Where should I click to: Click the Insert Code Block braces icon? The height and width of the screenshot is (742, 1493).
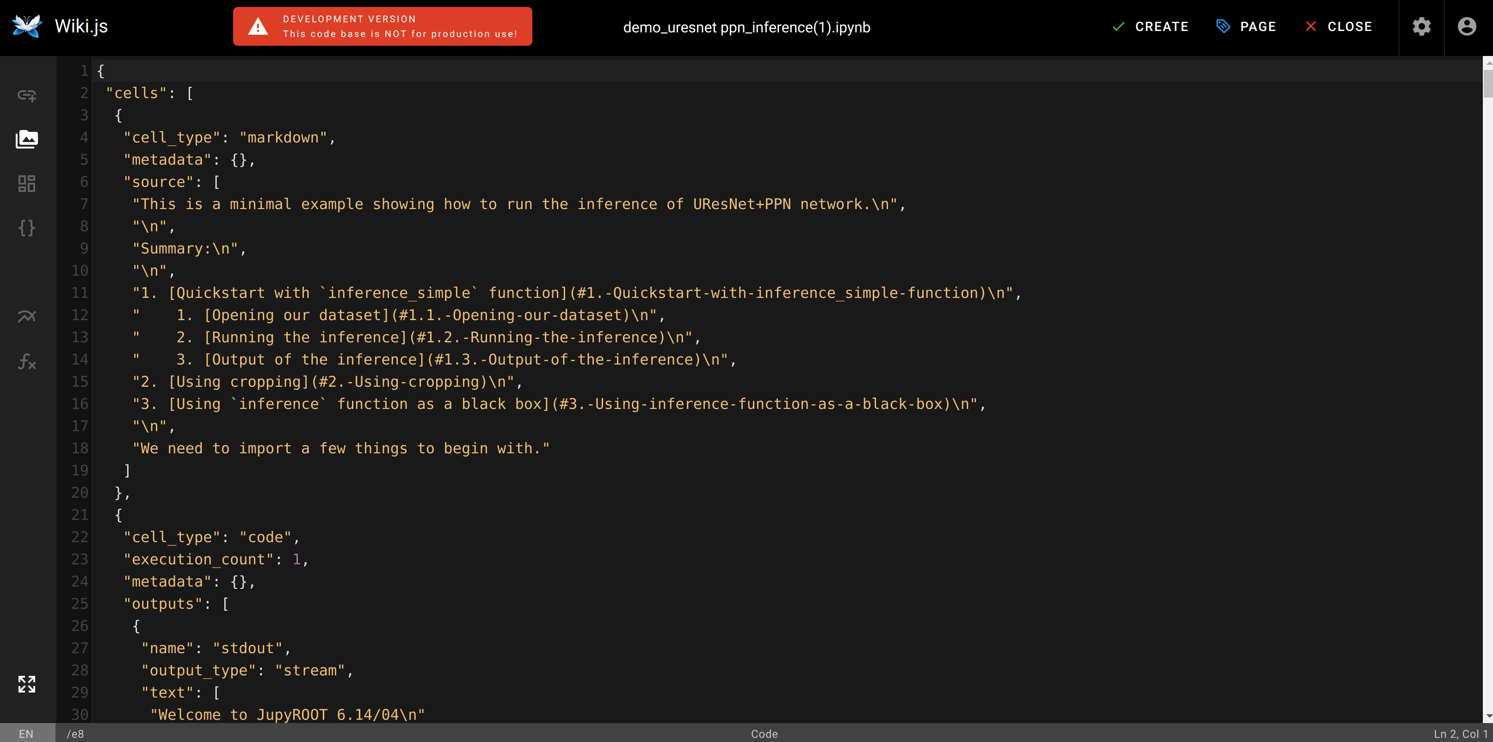click(27, 228)
